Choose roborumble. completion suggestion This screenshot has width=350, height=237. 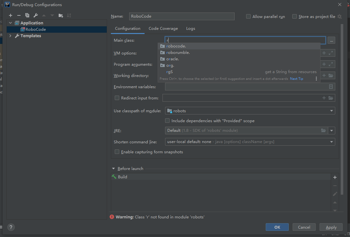[x=239, y=53]
